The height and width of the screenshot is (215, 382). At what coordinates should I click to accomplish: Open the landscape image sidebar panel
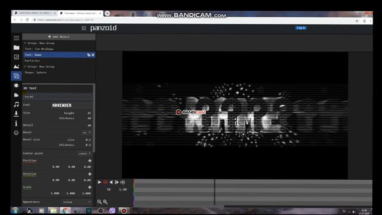[x=16, y=66]
